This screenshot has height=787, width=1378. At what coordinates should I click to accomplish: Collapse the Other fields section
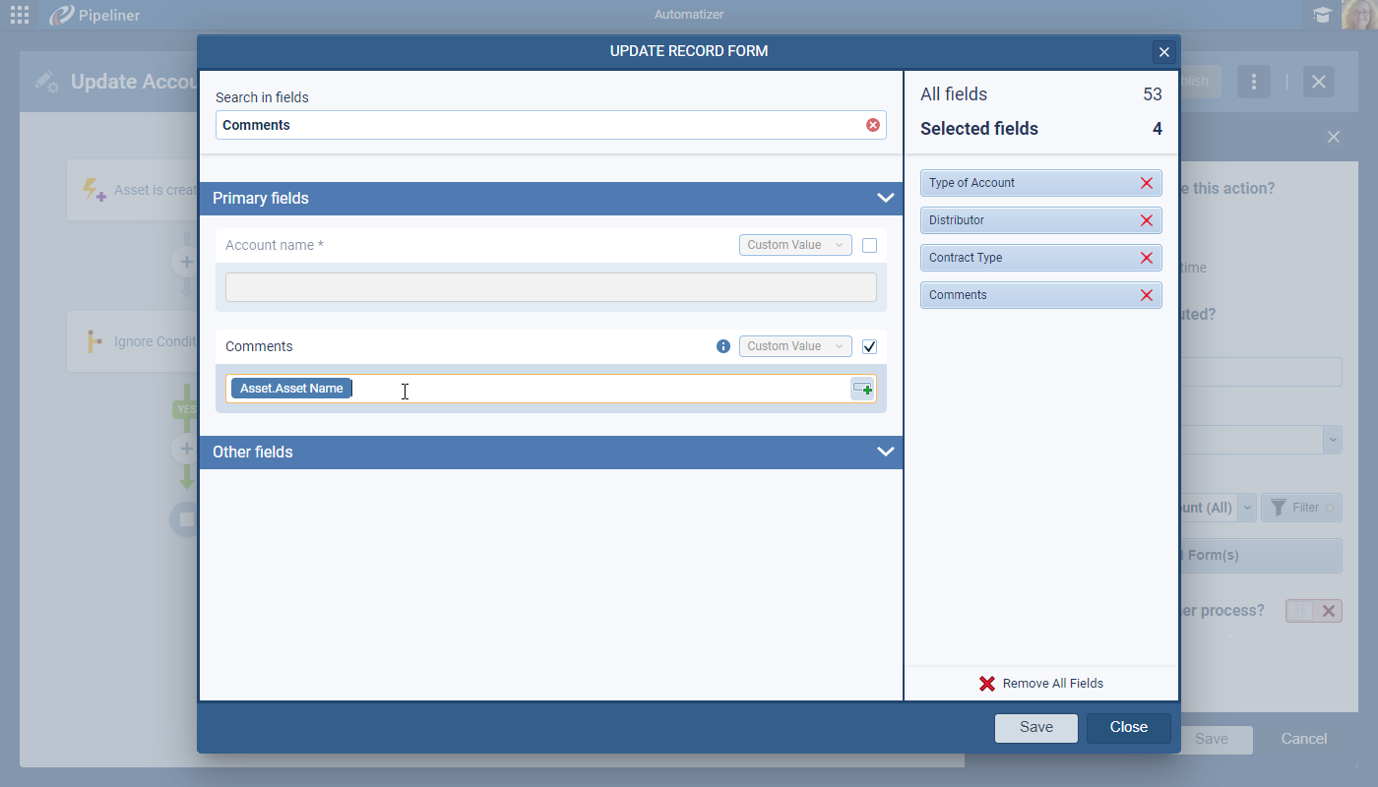[x=885, y=452]
